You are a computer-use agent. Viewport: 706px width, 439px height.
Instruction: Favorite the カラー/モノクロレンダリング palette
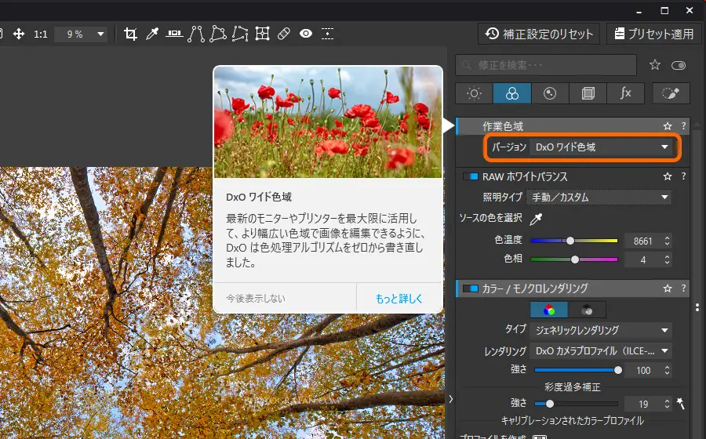[668, 288]
